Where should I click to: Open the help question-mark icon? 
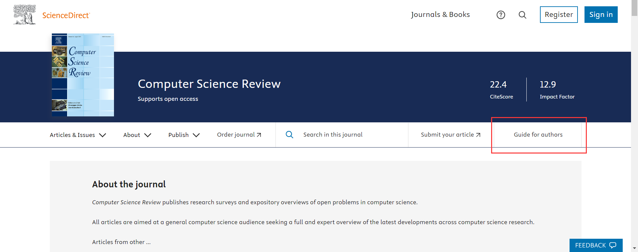501,15
